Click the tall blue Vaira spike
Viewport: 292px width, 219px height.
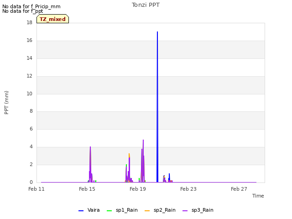pyautogui.click(x=157, y=106)
